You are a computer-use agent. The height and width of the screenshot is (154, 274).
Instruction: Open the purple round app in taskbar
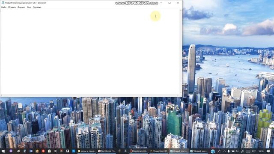tap(11, 151)
